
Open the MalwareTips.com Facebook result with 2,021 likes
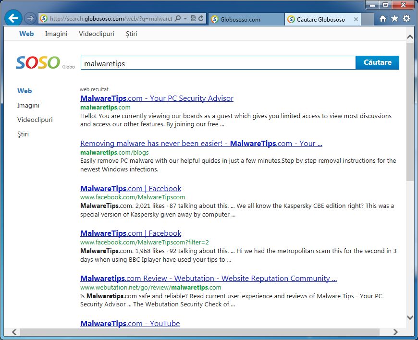pyautogui.click(x=131, y=189)
